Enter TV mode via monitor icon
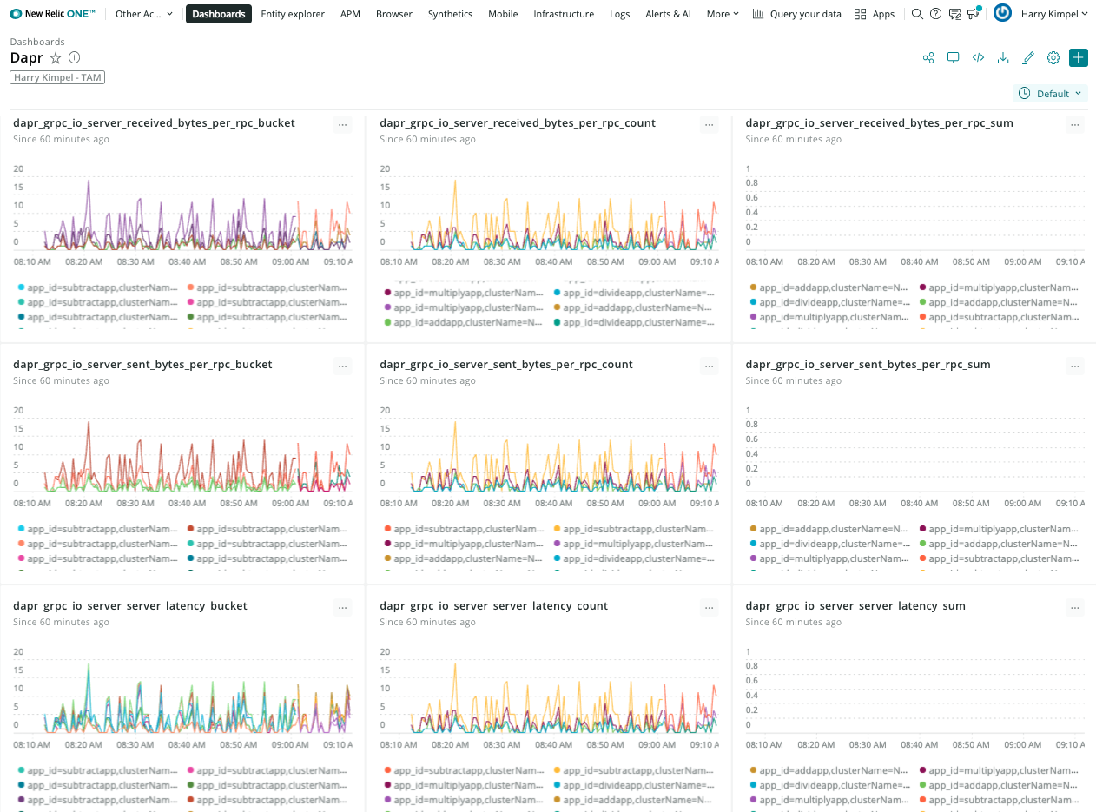 [x=953, y=58]
